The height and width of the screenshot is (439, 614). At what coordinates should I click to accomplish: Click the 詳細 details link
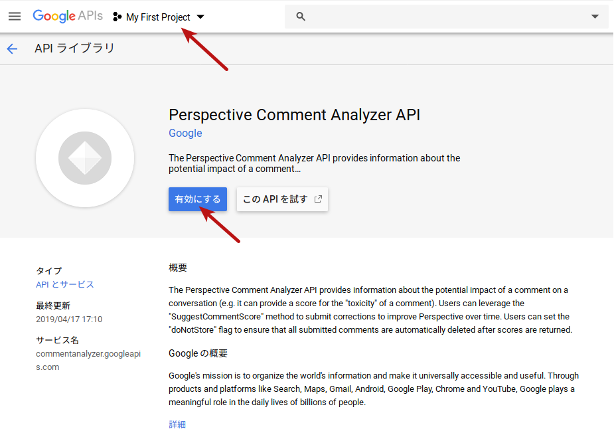click(x=177, y=424)
